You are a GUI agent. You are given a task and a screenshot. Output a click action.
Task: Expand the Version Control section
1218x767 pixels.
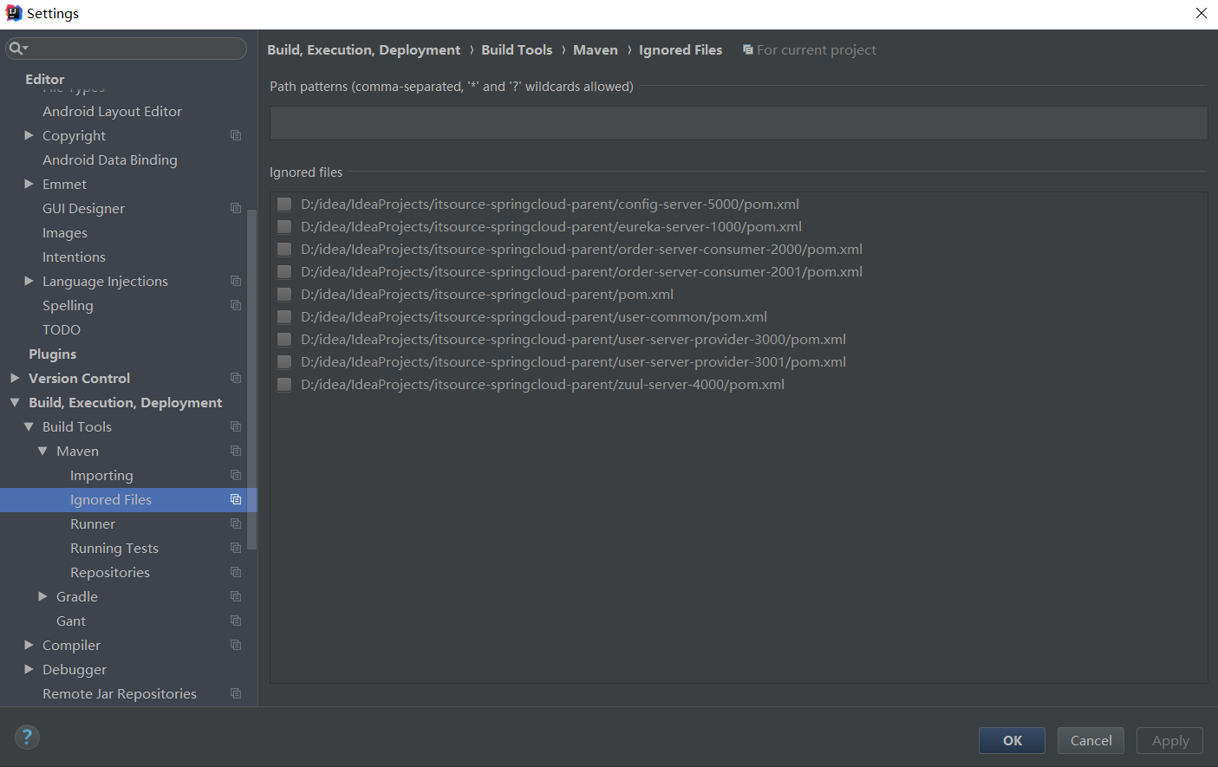(15, 378)
